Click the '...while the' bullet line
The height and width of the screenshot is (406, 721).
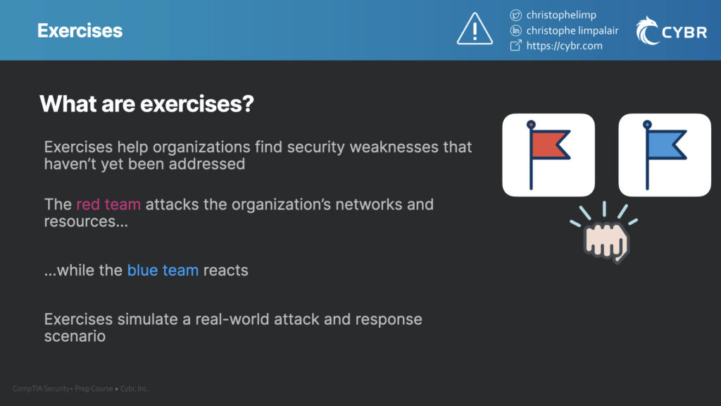pos(146,270)
